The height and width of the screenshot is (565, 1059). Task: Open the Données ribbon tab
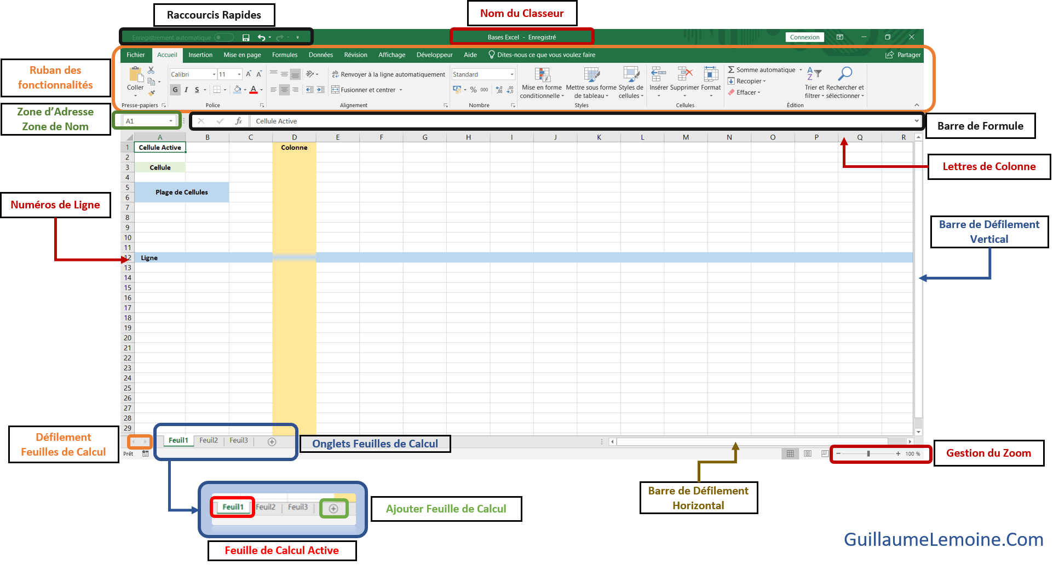tap(320, 55)
